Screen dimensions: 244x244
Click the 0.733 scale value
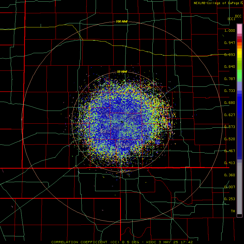click(230, 91)
